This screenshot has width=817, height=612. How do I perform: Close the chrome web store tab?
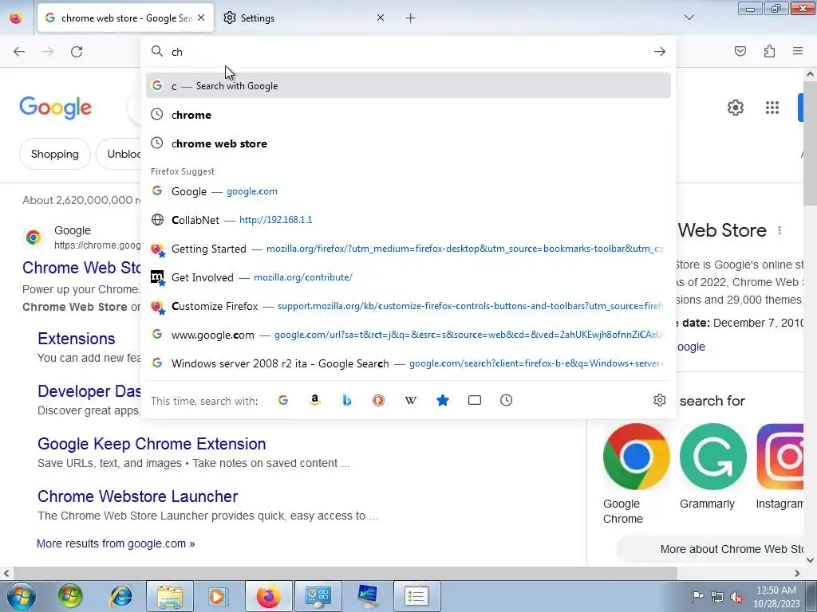click(x=201, y=18)
